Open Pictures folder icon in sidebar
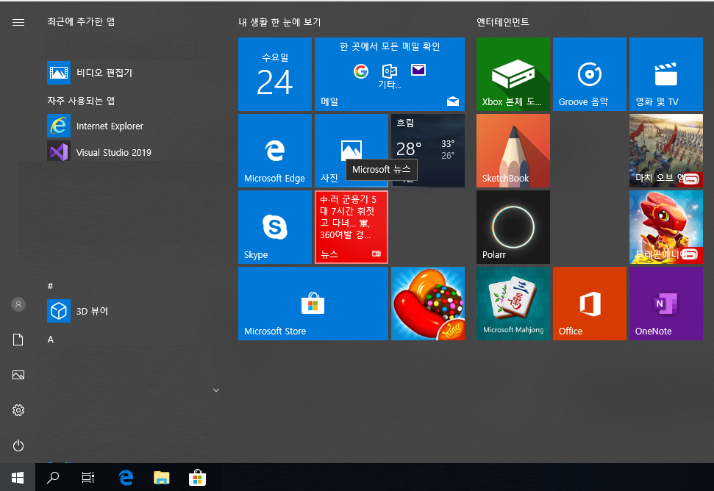 (x=18, y=375)
